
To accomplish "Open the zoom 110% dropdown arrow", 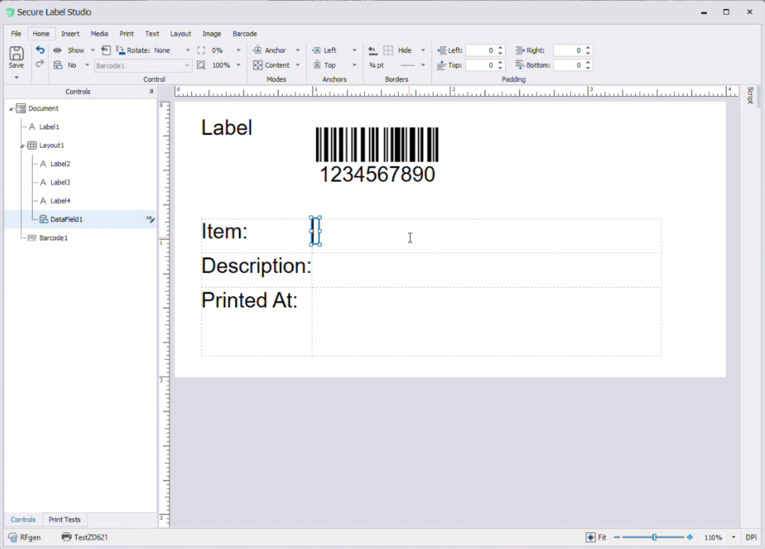I will (734, 537).
